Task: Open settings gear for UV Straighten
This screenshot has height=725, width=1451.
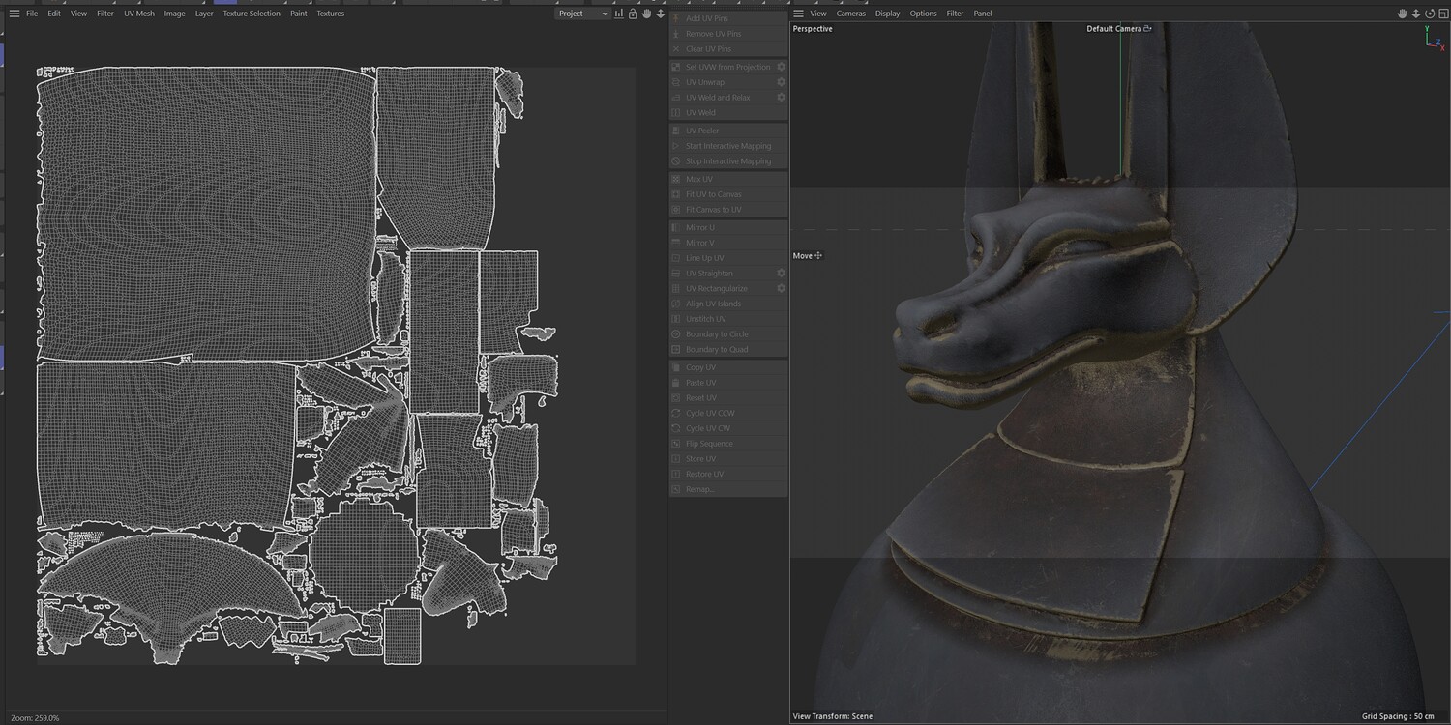Action: point(782,274)
